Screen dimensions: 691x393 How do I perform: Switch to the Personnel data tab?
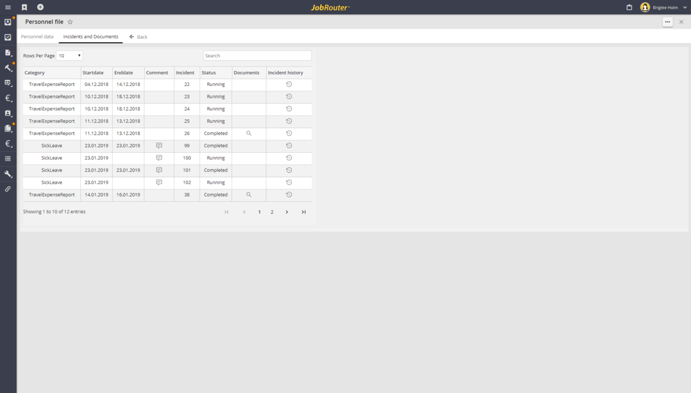[x=37, y=37]
